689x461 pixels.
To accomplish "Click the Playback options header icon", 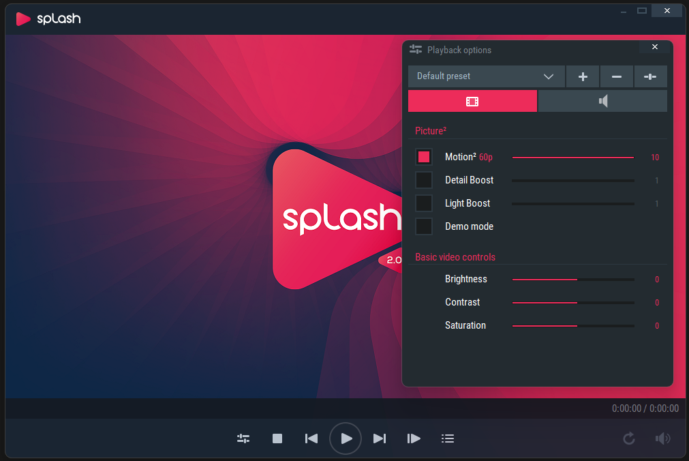I will coord(416,49).
